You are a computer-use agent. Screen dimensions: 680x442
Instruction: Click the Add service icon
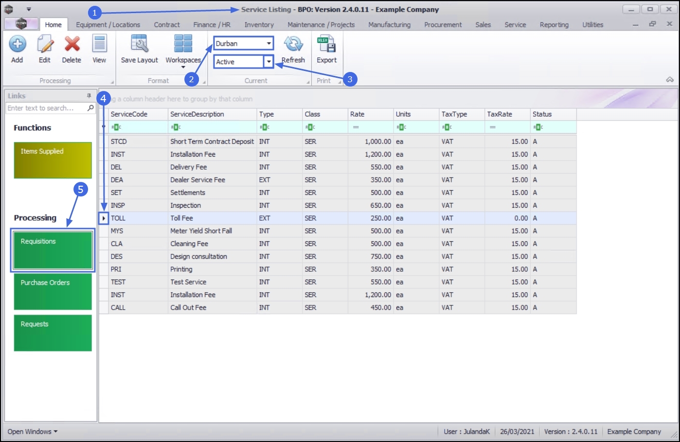coord(17,44)
